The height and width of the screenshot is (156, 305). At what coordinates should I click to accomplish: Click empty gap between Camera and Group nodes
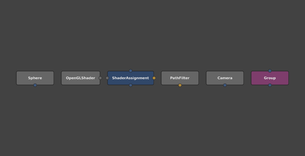point(247,78)
